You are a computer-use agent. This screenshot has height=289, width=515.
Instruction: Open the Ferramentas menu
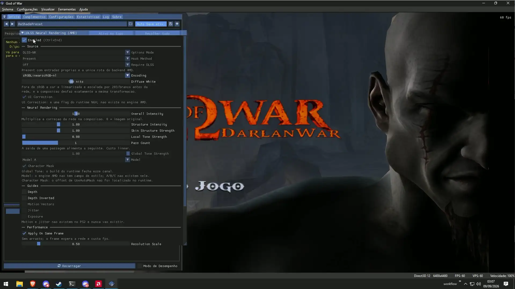[67, 9]
